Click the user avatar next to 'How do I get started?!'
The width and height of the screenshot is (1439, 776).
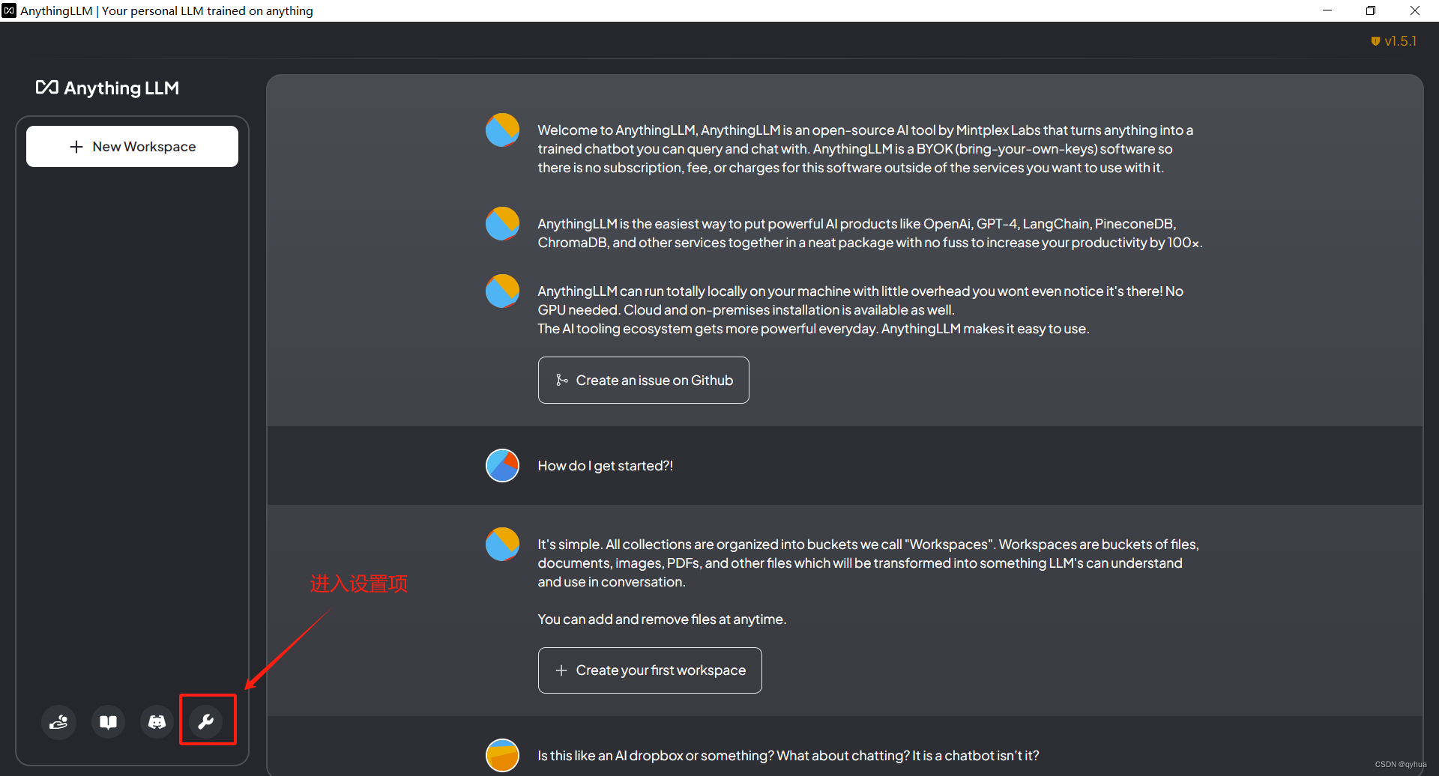(502, 466)
